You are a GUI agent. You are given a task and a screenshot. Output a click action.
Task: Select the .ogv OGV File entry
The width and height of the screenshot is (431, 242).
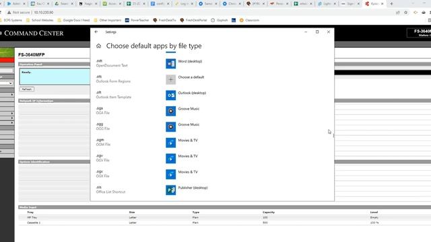[102, 158]
